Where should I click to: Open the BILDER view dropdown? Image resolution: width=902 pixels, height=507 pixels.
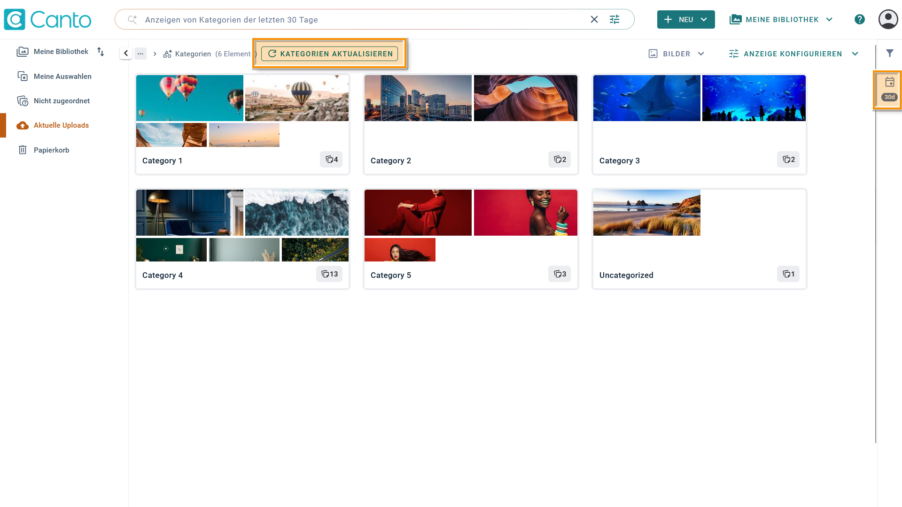click(676, 54)
